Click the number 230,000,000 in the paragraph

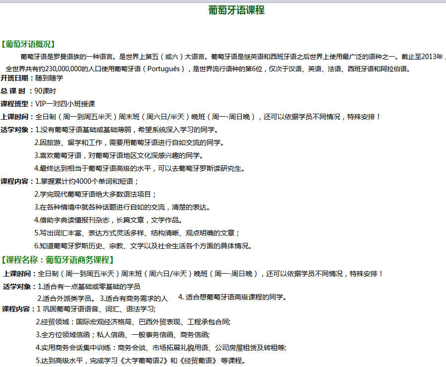(63, 69)
